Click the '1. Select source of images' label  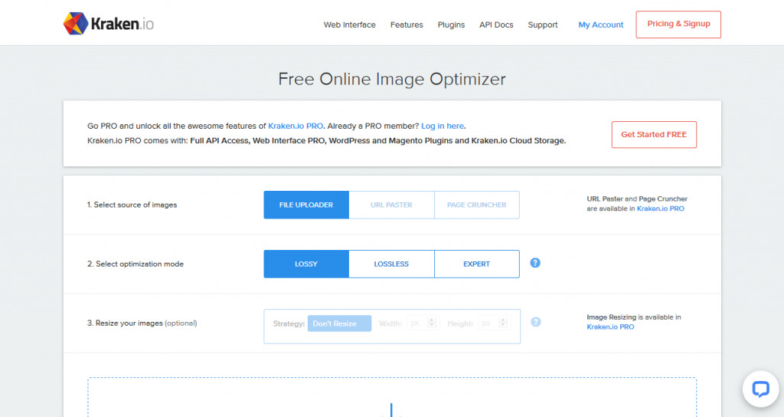pyautogui.click(x=132, y=205)
